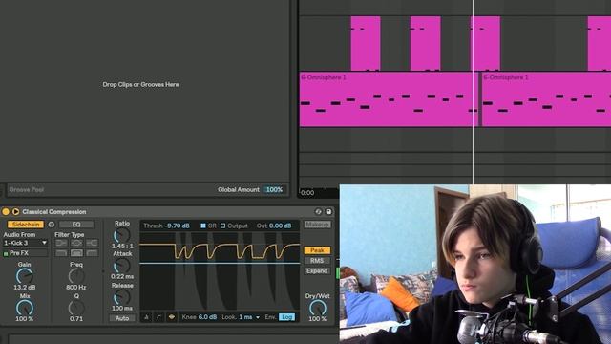Toggle the Makeup gain button
The image size is (611, 344).
[x=317, y=225]
